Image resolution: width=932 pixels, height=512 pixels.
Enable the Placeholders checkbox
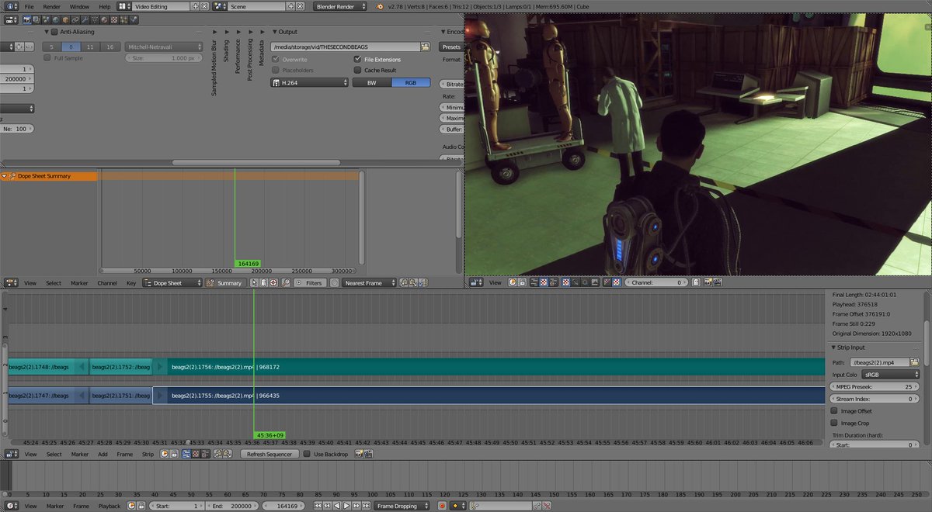pyautogui.click(x=276, y=70)
